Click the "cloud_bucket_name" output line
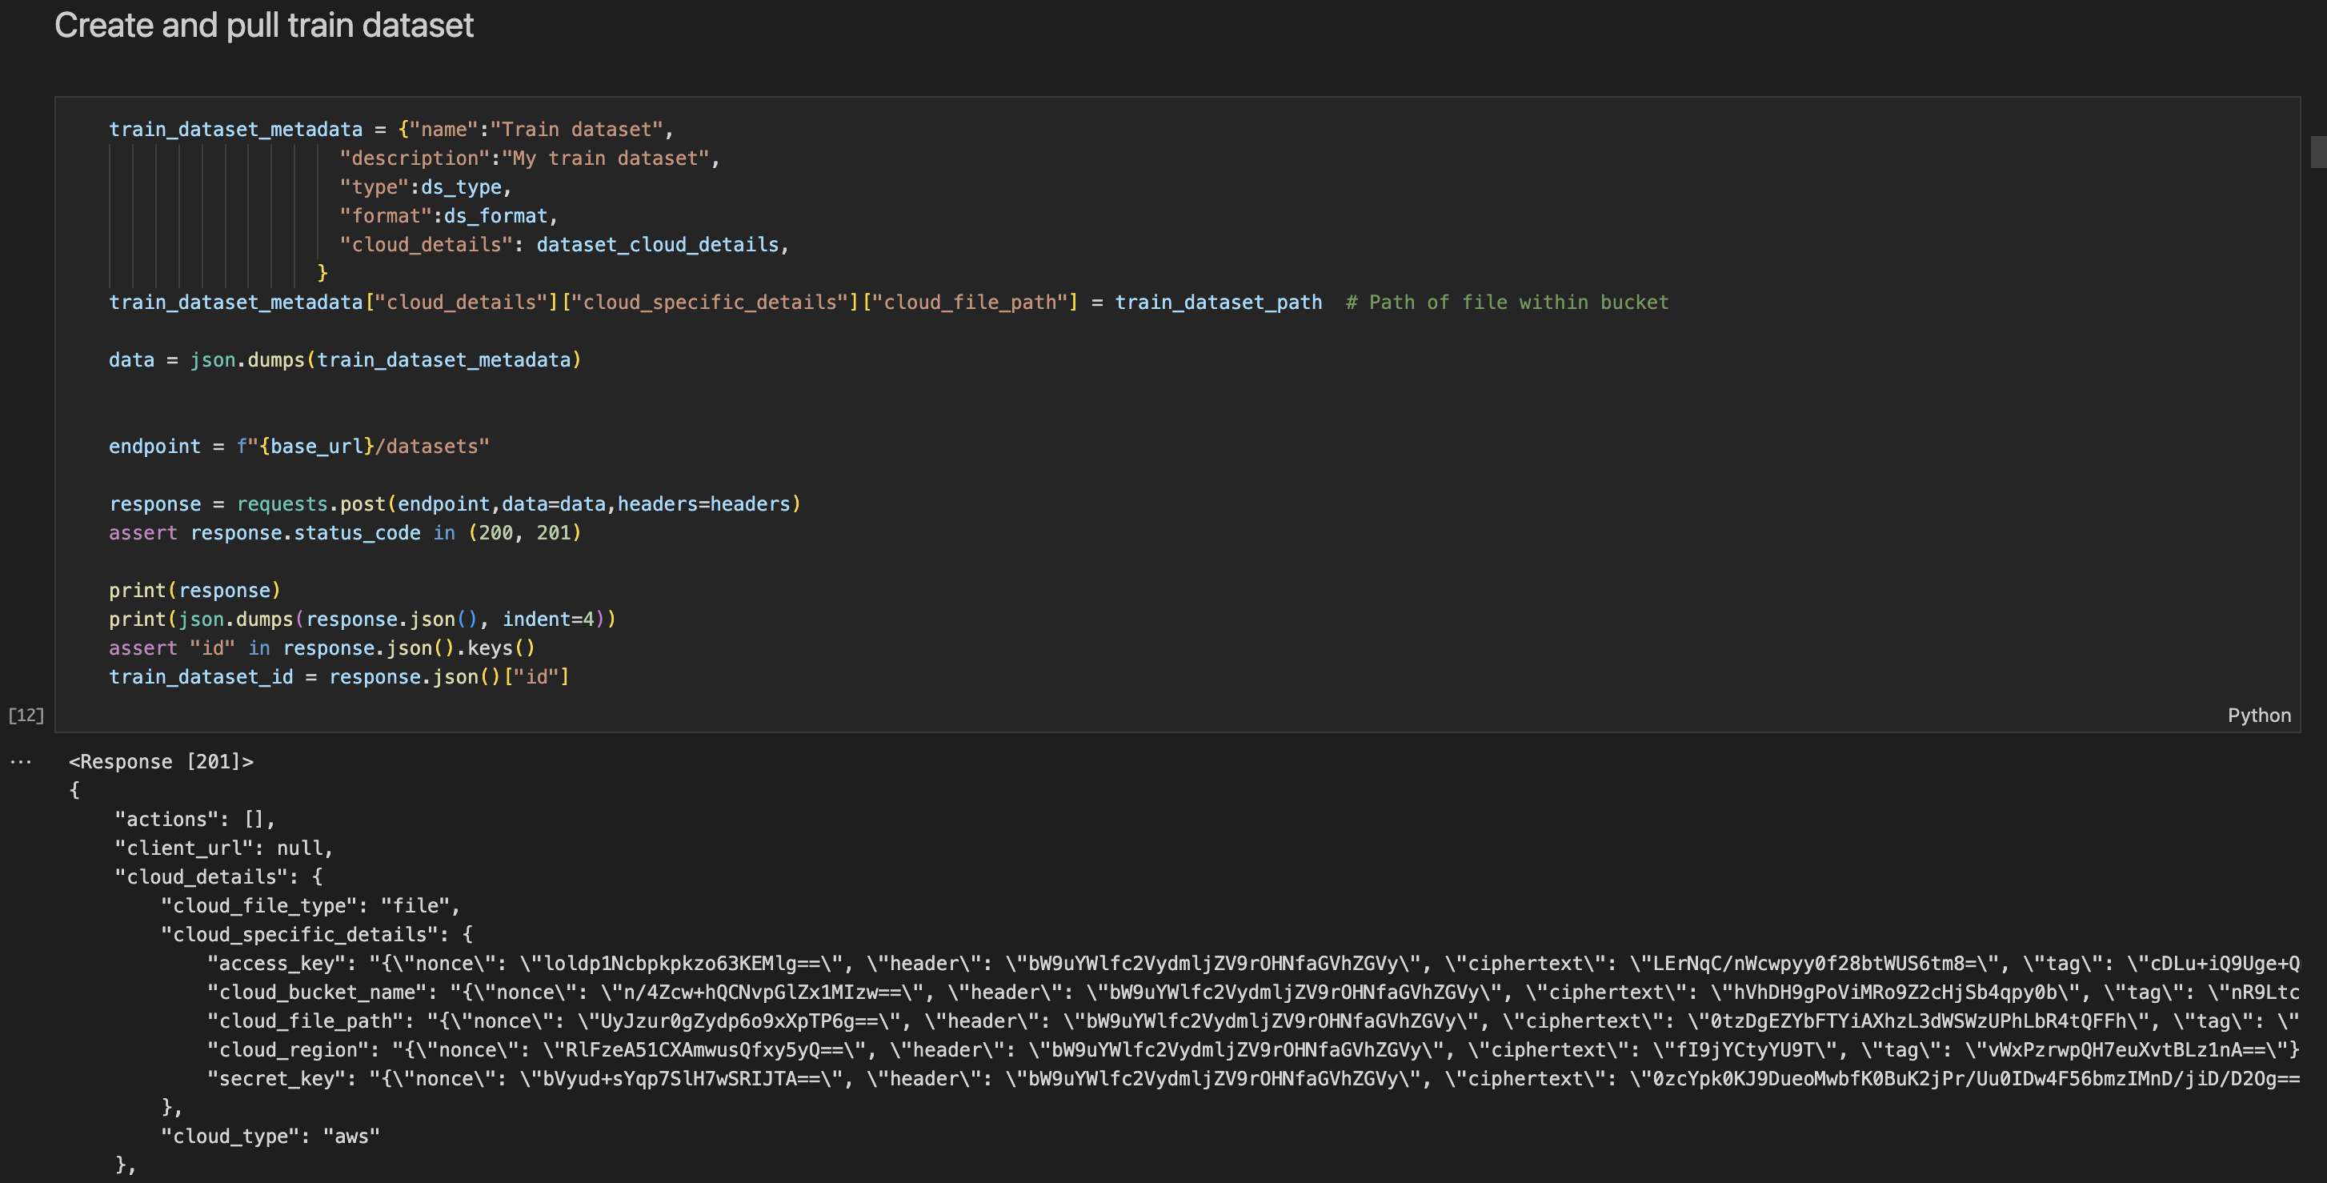This screenshot has height=1183, width=2327. [x=1254, y=993]
